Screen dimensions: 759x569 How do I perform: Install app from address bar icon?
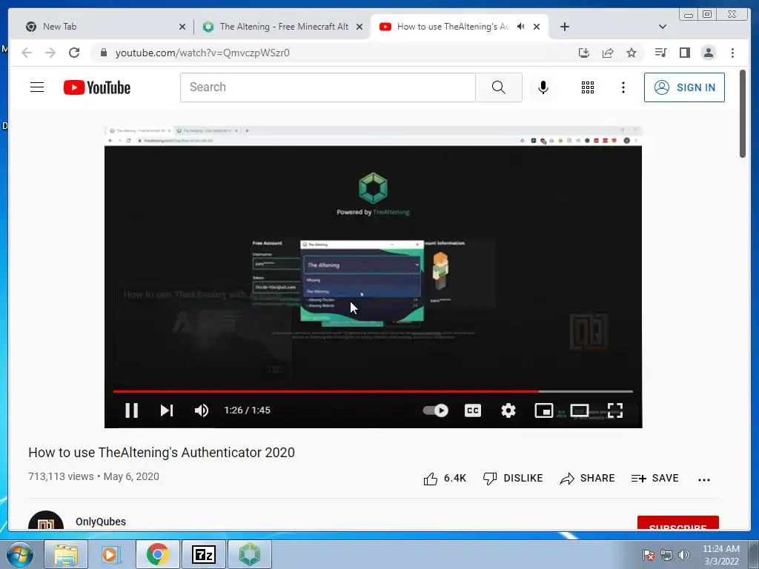584,53
